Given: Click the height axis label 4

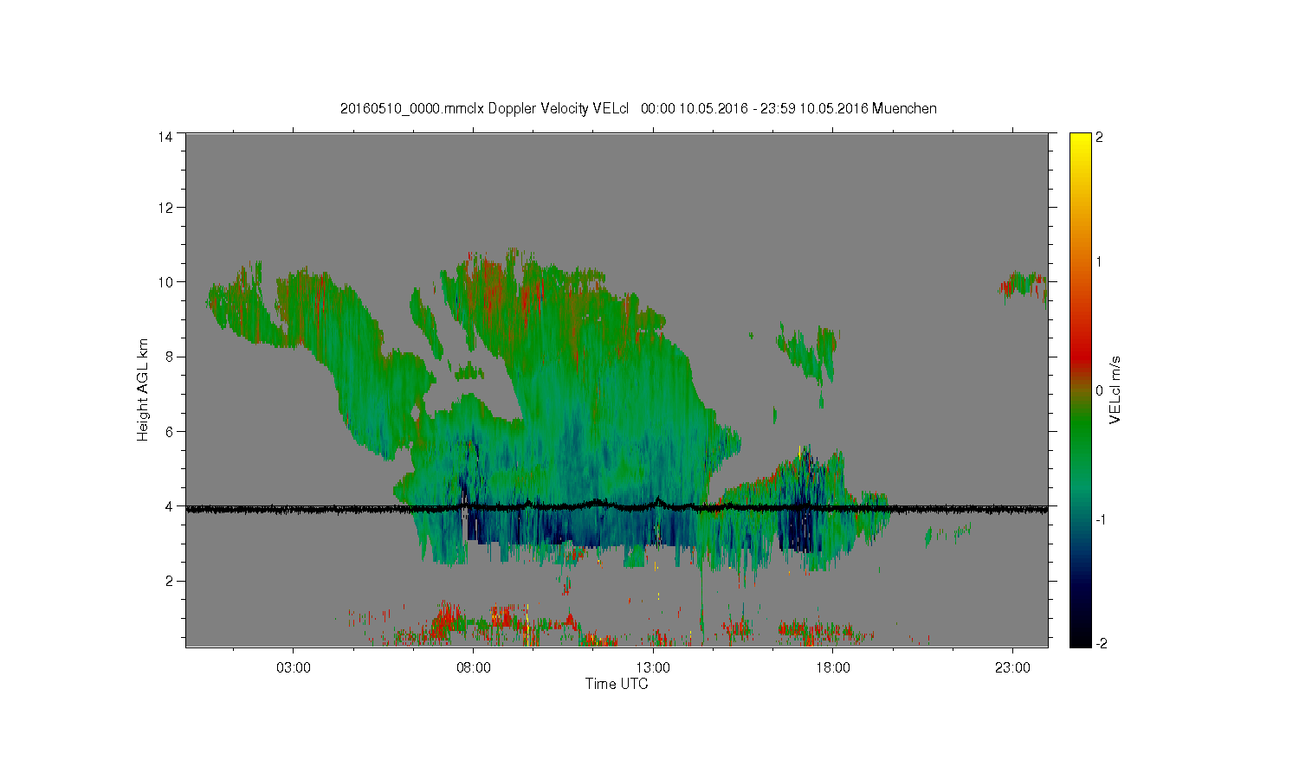Looking at the screenshot, I should (169, 505).
